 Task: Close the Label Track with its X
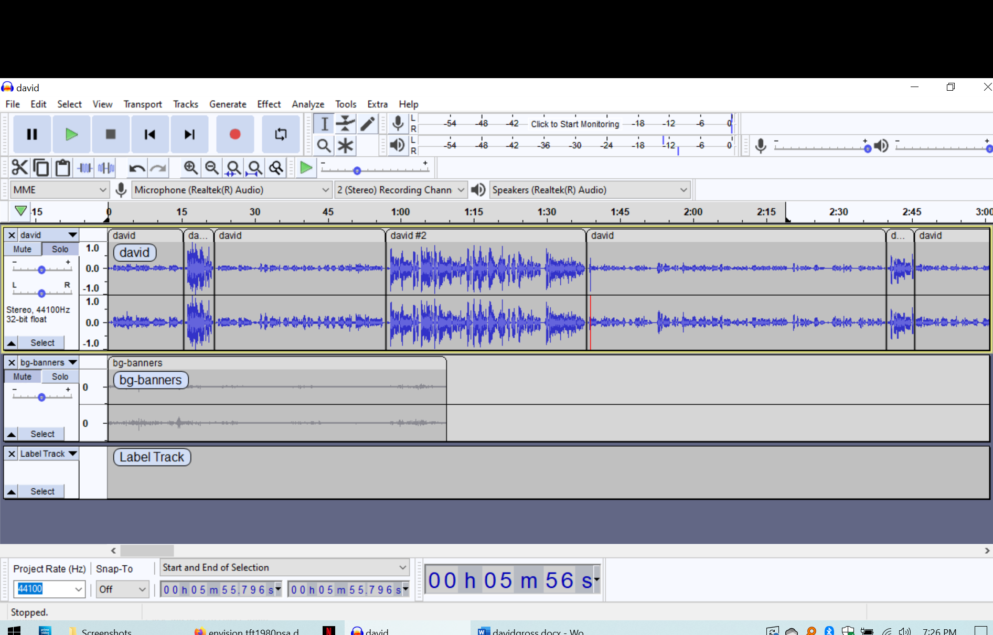(12, 454)
